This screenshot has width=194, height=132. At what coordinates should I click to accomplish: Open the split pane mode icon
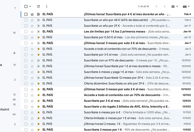[173, 6]
